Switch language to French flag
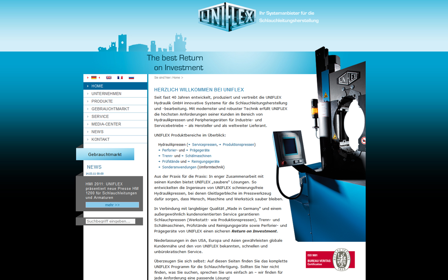Screen dimensions: 448x280 click(120, 78)
